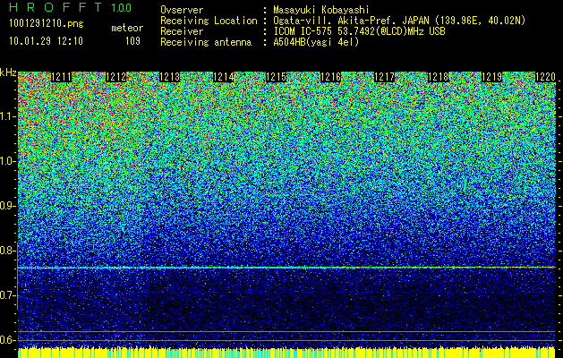The width and height of the screenshot is (563, 358).
Task: Click the meteor label
Action: [127, 28]
